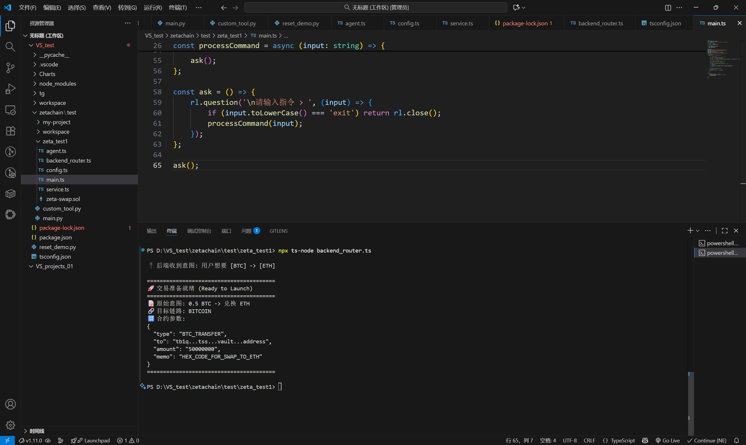This screenshot has height=445, width=746.
Task: Navigate back with the left arrow
Action: tap(224, 8)
